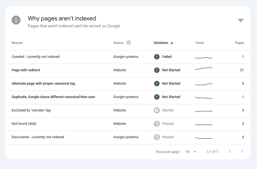Click Website source in Page with redirect row
The height and width of the screenshot is (169, 257).
pyautogui.click(x=120, y=70)
